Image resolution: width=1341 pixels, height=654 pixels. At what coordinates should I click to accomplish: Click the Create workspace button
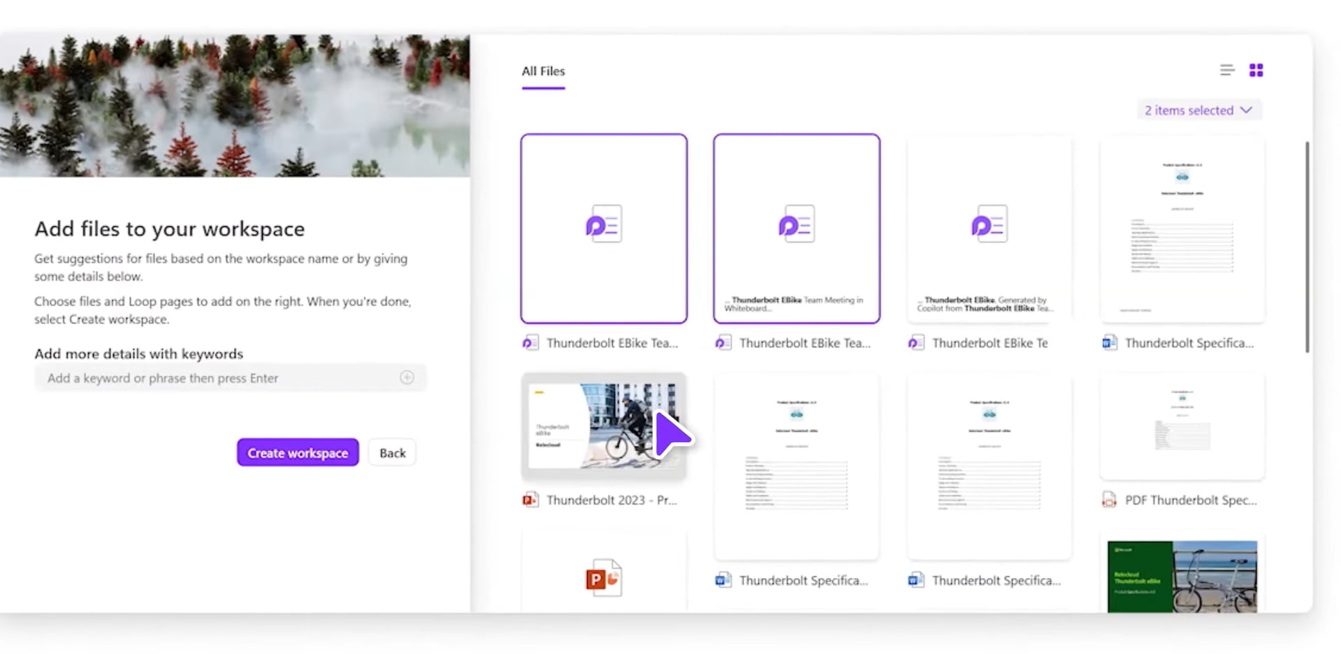point(298,453)
